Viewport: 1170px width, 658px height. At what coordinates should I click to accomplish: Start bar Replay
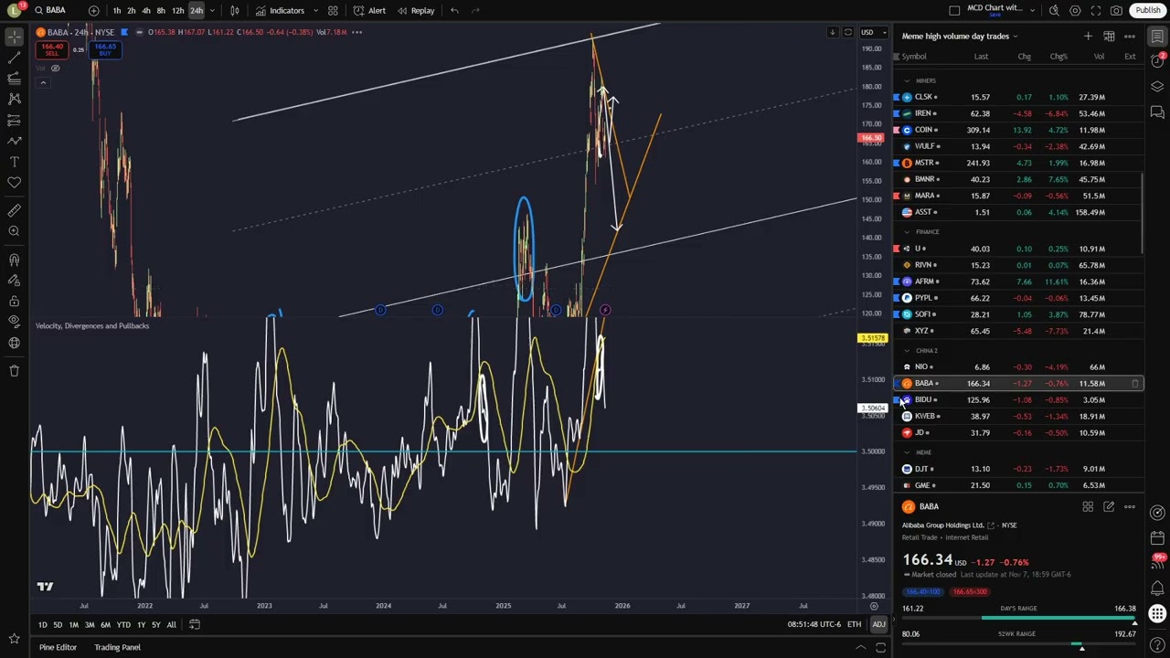click(x=416, y=10)
